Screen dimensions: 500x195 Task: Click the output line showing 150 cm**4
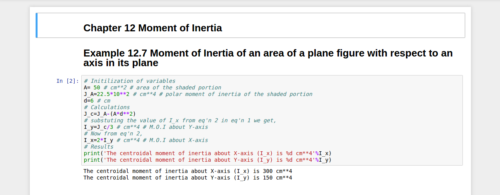188,178
